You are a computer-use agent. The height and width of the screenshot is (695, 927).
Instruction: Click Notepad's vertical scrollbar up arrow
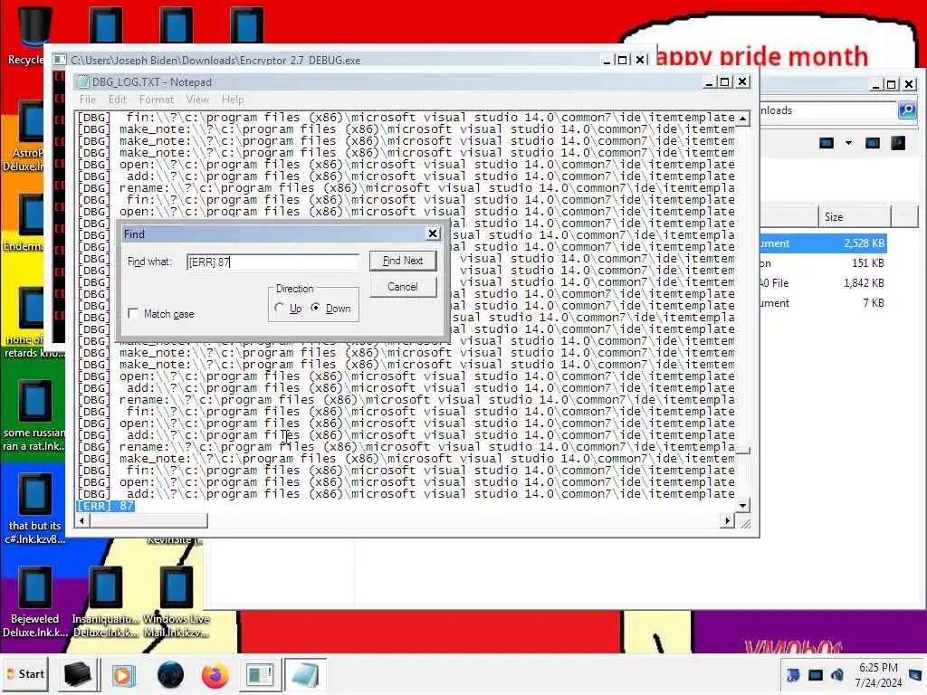tap(743, 119)
